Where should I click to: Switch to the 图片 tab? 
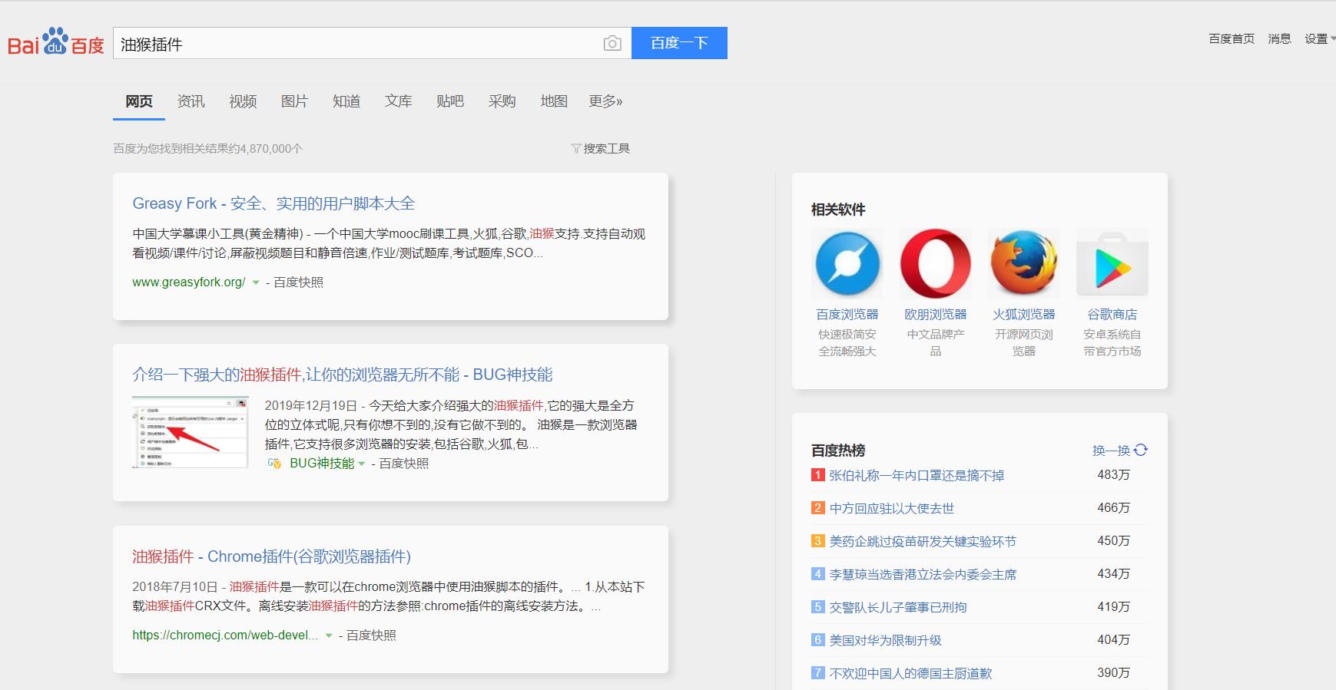click(x=294, y=101)
